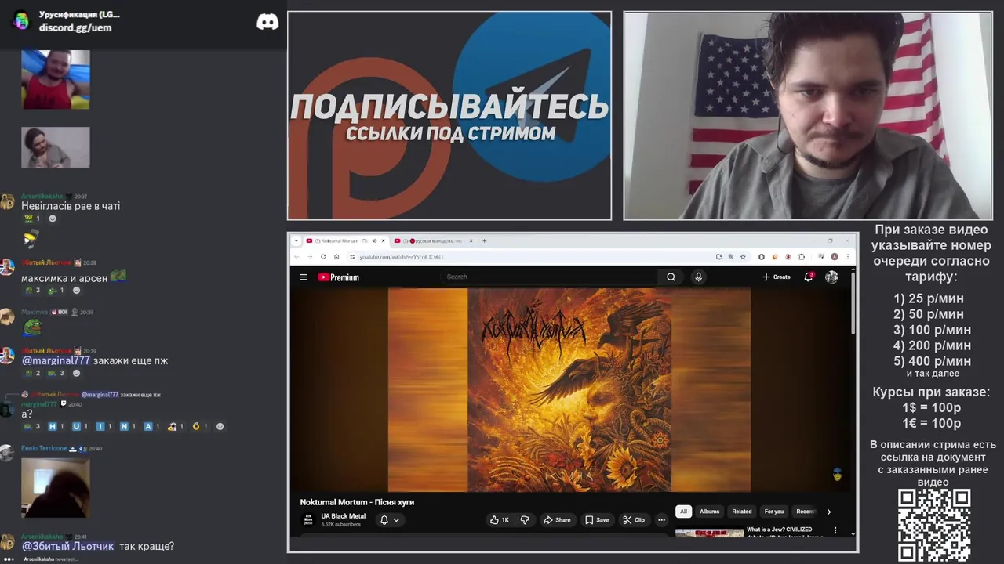1004x564 pixels.
Task: Select the 'For you' filter chip
Action: click(774, 512)
